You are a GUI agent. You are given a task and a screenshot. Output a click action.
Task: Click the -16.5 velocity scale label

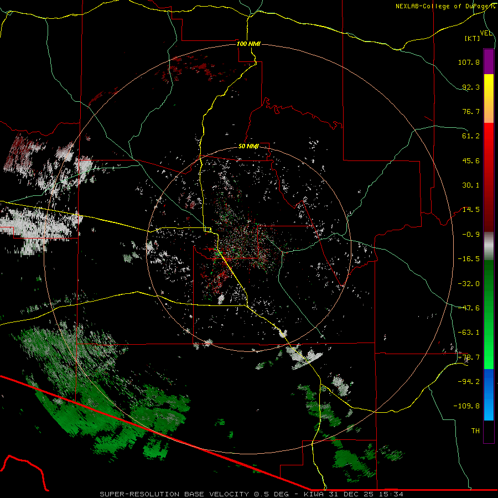tap(469, 259)
